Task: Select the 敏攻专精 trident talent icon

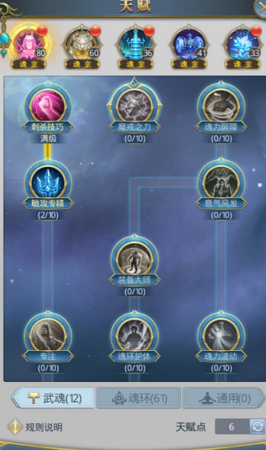Action: [48, 182]
